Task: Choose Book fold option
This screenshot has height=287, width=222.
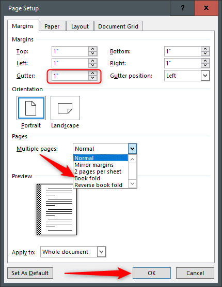Action: (x=101, y=178)
